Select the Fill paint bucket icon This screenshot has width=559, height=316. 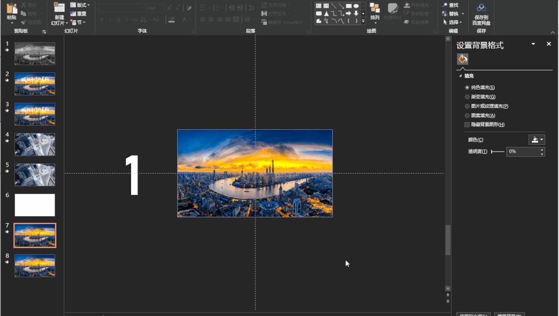point(463,59)
